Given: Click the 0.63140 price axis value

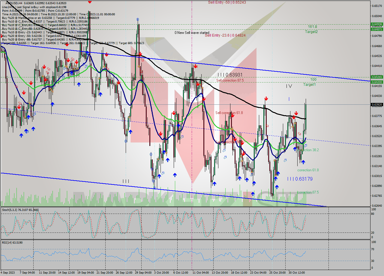Looking at the screenshot, I should 377,166.
